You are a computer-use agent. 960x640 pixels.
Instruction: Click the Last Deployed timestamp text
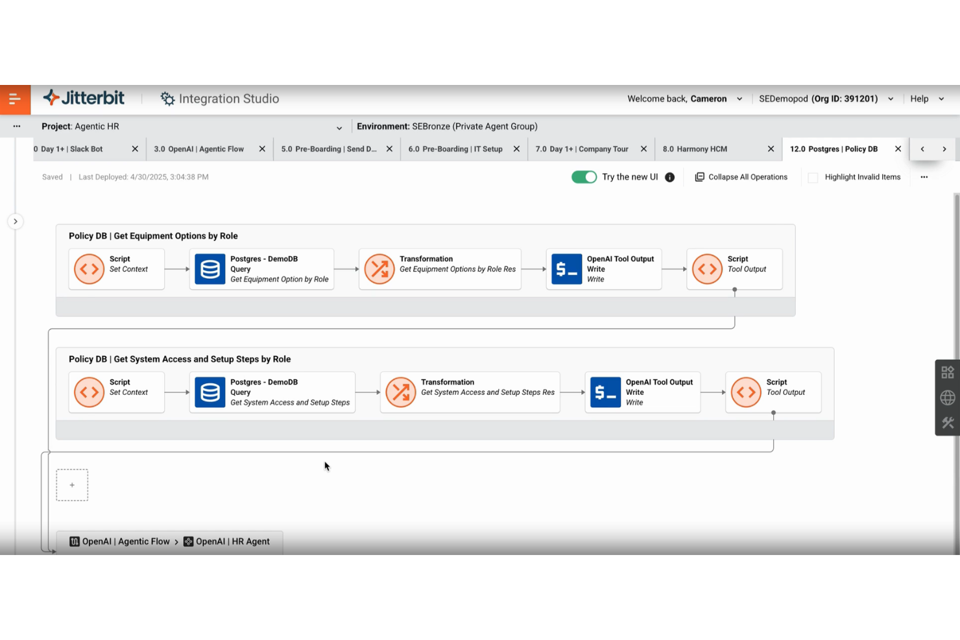pos(143,177)
